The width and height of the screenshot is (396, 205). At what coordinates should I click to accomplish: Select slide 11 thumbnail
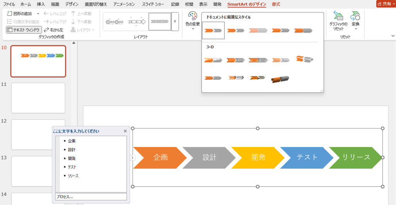coord(38,98)
